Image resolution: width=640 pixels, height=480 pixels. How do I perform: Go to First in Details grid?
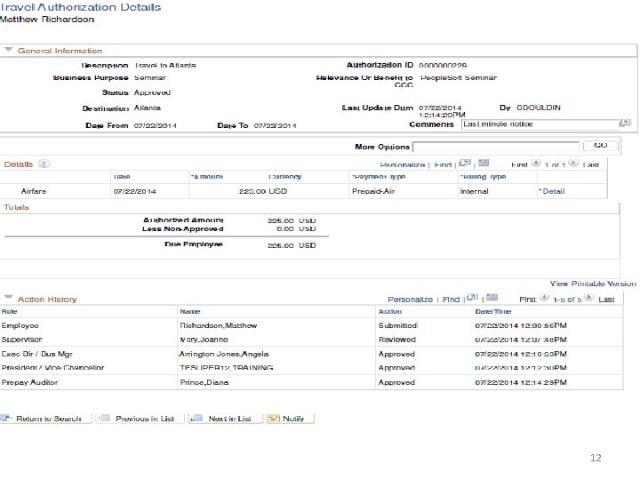point(519,165)
